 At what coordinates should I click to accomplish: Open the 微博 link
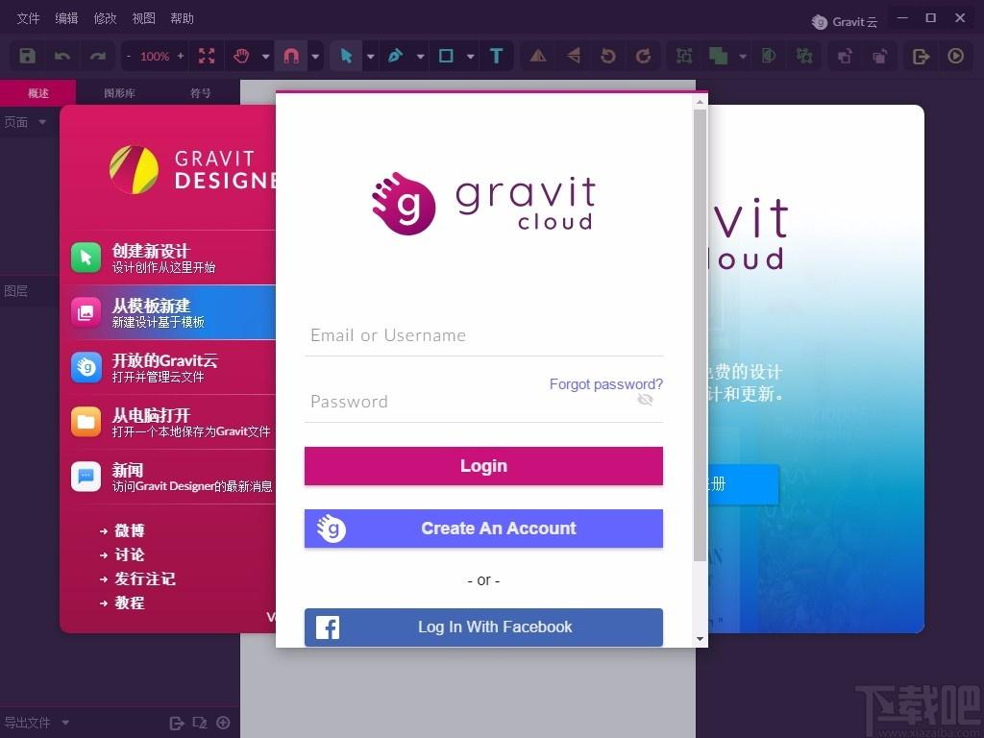(130, 530)
